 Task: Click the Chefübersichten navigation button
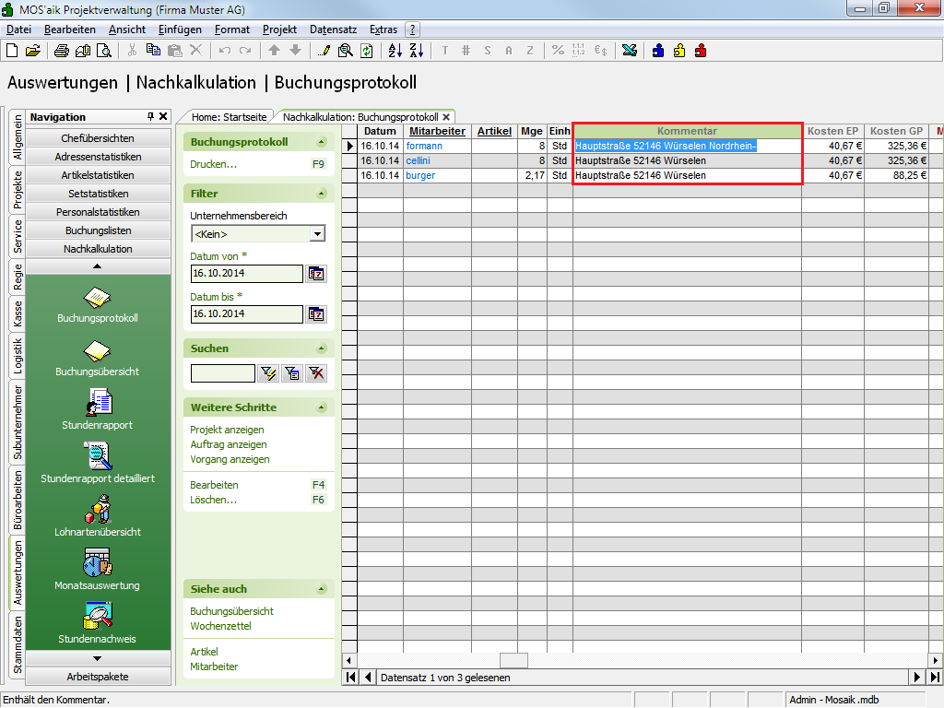click(x=98, y=138)
